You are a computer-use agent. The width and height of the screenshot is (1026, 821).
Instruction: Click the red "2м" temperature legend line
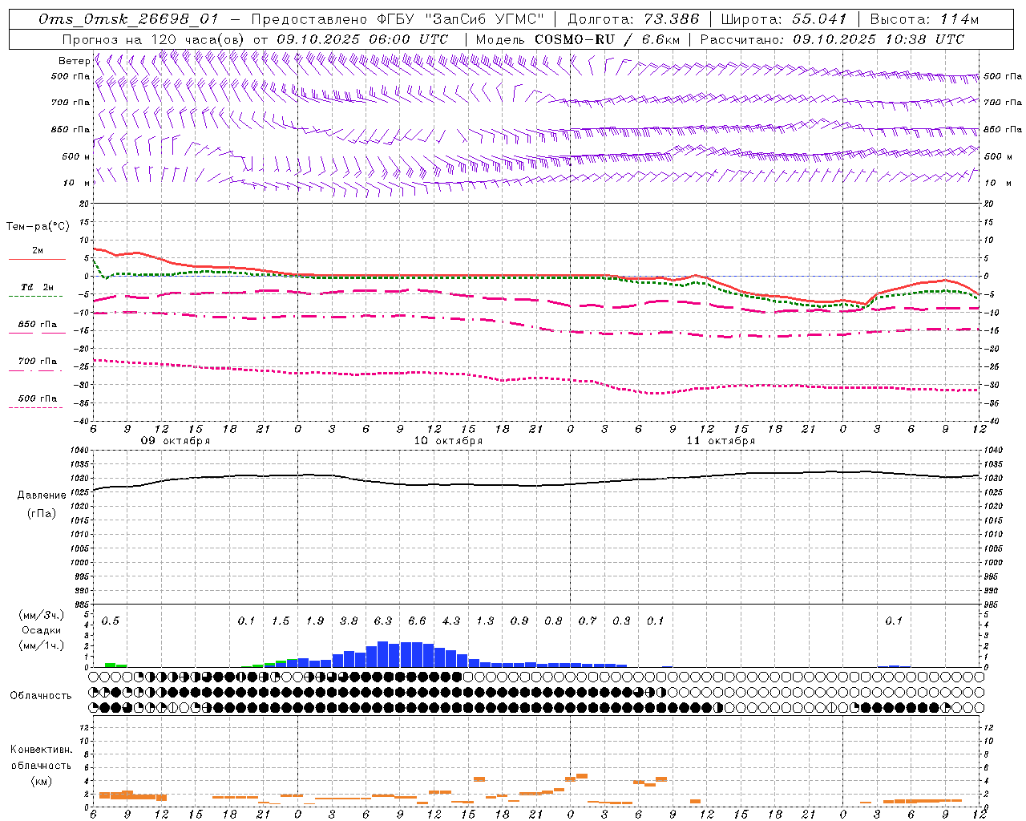coord(37,260)
